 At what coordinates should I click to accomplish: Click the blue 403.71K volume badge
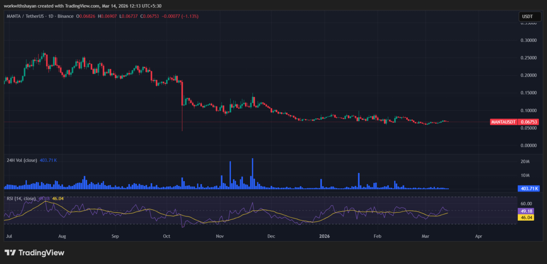pos(529,188)
